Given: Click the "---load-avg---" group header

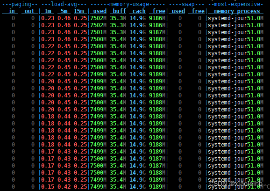Looking at the screenshot, I should pyautogui.click(x=64, y=4).
